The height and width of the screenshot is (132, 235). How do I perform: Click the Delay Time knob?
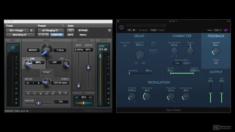coord(140,55)
